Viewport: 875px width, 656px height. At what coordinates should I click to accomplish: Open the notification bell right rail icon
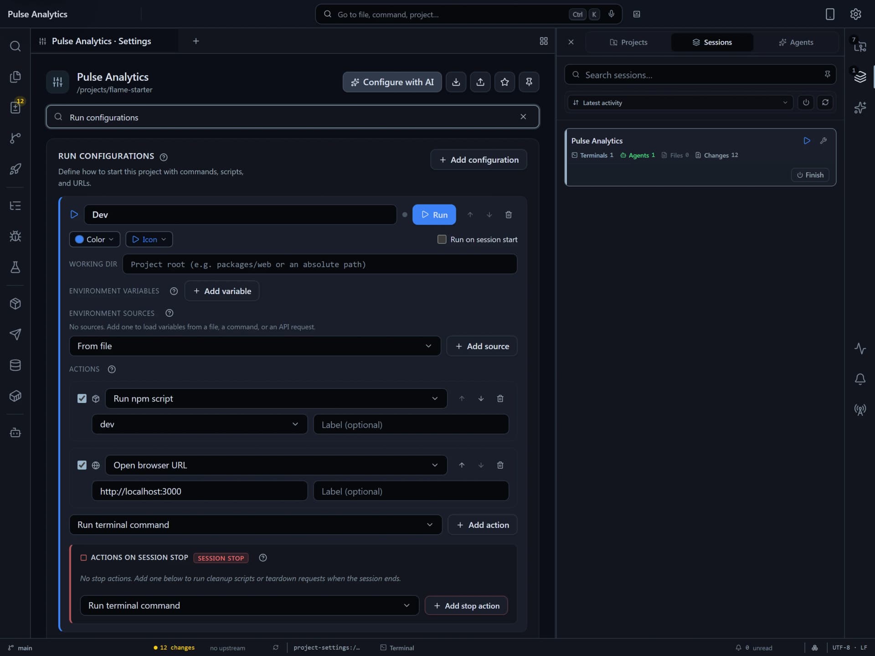(860, 379)
